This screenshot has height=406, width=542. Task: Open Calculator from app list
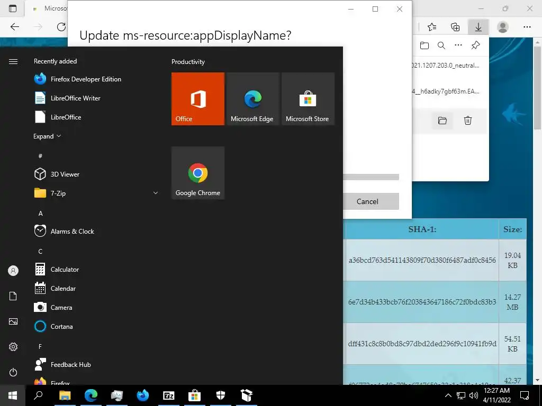(57, 269)
